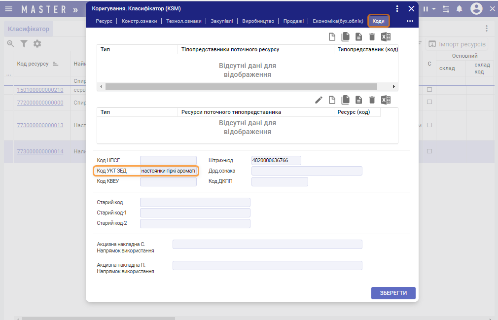
Task: Expand hidden tabs with the horizontal ellipsis
Action: point(410,21)
